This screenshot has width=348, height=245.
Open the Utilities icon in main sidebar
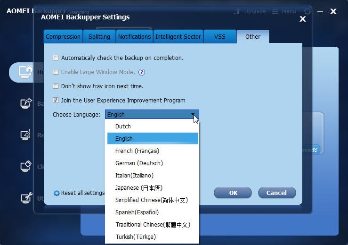pyautogui.click(x=26, y=198)
